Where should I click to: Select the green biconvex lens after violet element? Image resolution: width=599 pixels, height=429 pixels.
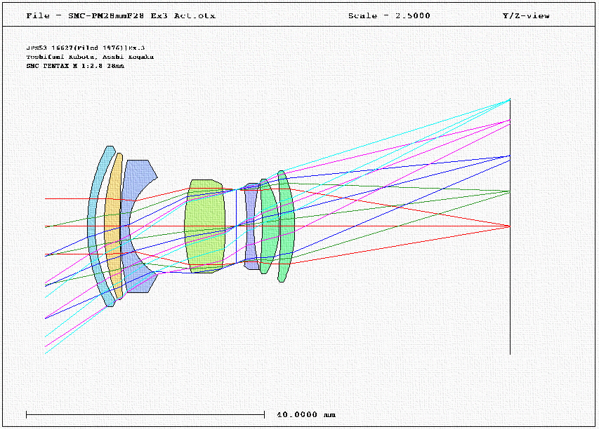click(270, 226)
